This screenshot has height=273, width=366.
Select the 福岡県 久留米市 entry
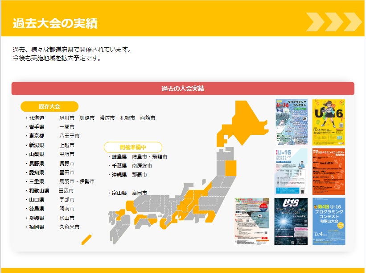[53, 227]
